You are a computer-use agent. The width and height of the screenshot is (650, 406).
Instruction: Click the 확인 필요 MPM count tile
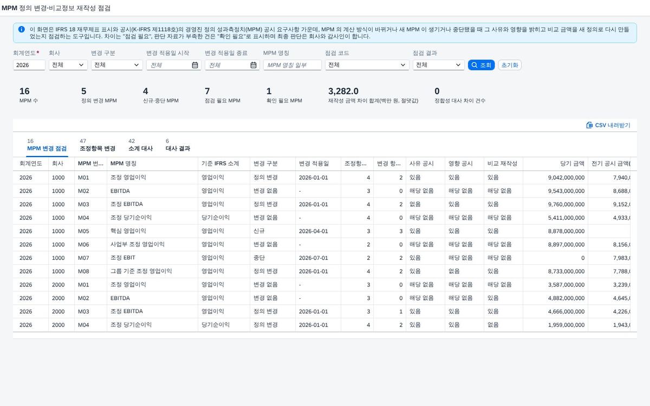284,95
